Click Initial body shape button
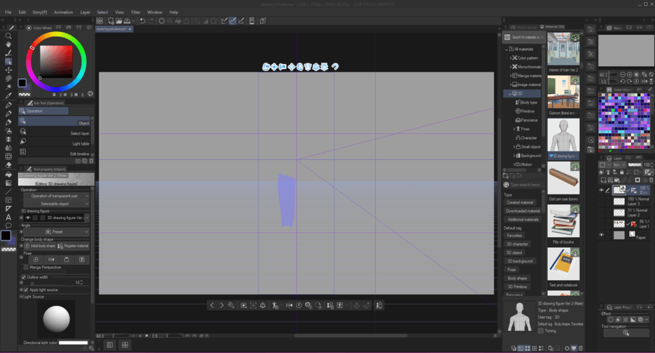The height and width of the screenshot is (353, 655). pos(40,246)
